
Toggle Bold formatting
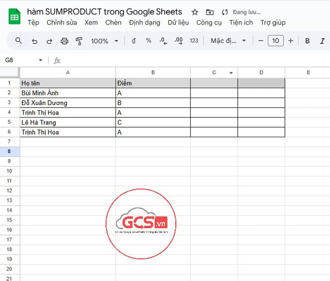[307, 41]
